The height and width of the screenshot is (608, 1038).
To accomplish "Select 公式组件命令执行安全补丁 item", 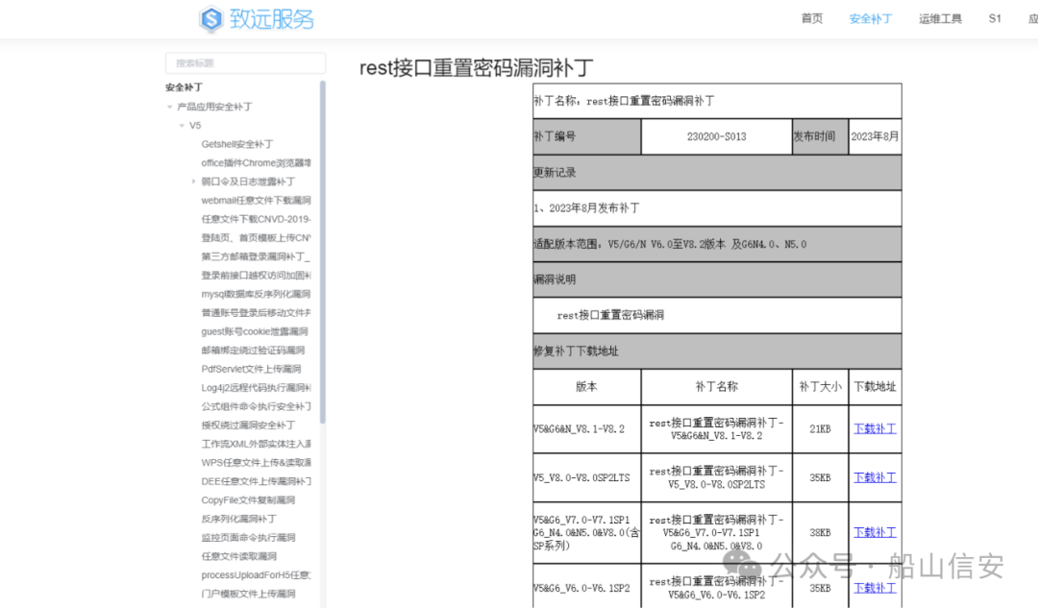I will tap(257, 406).
